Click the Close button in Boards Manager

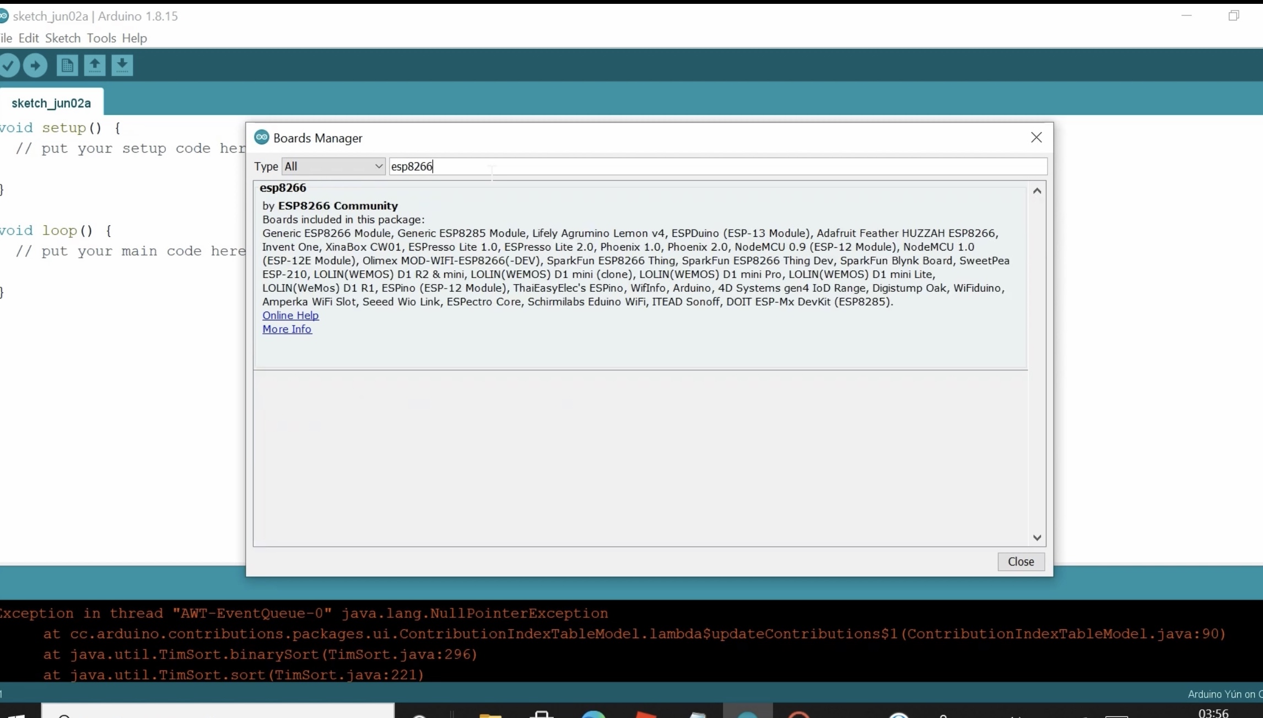1021,562
